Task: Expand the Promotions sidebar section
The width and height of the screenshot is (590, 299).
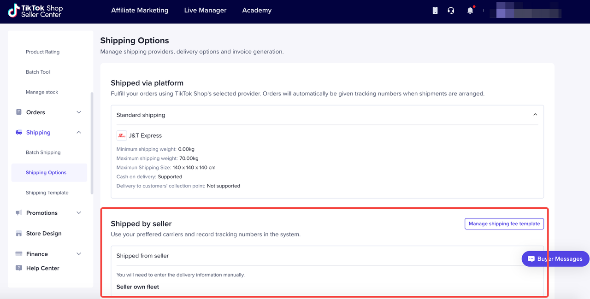Action: point(79,213)
